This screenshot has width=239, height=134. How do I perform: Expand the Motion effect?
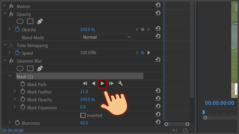point(4,6)
